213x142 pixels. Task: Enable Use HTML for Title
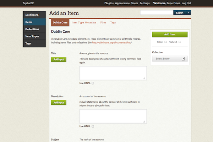pyautogui.click(x=93, y=83)
